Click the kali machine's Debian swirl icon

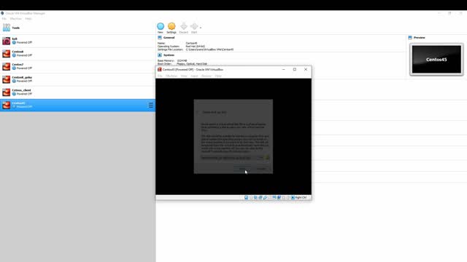point(7,41)
